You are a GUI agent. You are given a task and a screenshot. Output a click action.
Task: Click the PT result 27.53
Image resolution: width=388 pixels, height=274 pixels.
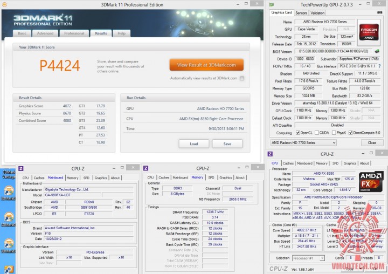click(100, 135)
